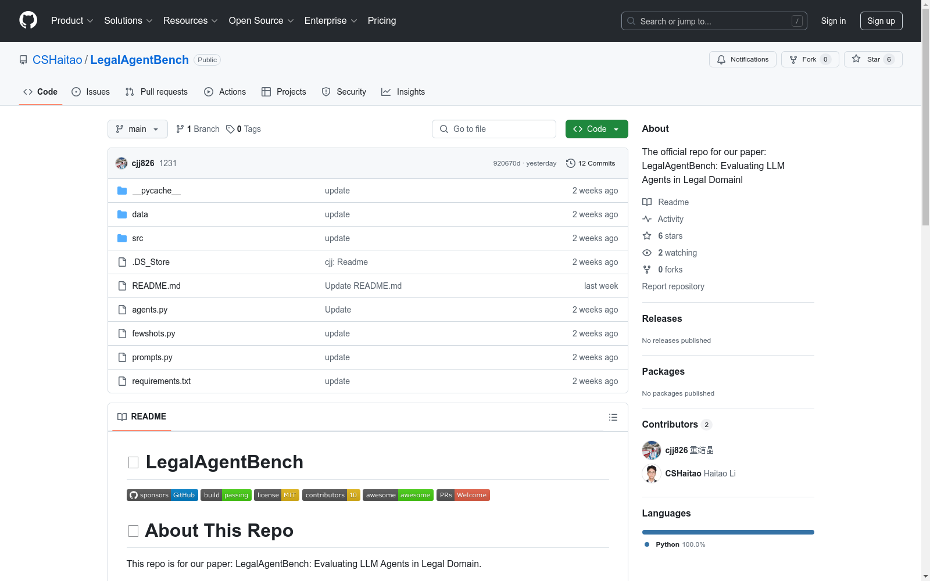Click the cjj826 avatar in commit header
This screenshot has width=930, height=581.
point(121,163)
